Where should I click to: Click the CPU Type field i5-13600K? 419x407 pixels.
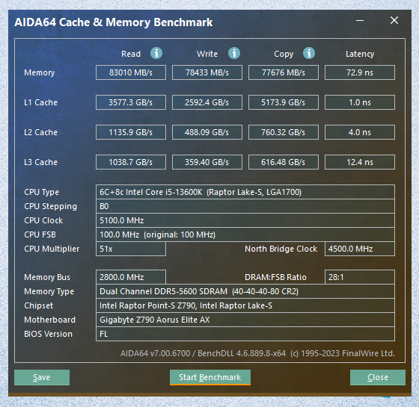pos(245,192)
